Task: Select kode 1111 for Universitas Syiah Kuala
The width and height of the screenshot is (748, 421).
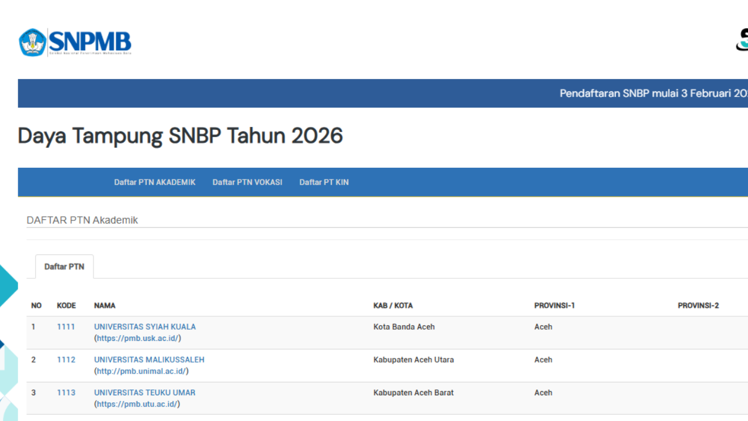Action: click(x=65, y=326)
